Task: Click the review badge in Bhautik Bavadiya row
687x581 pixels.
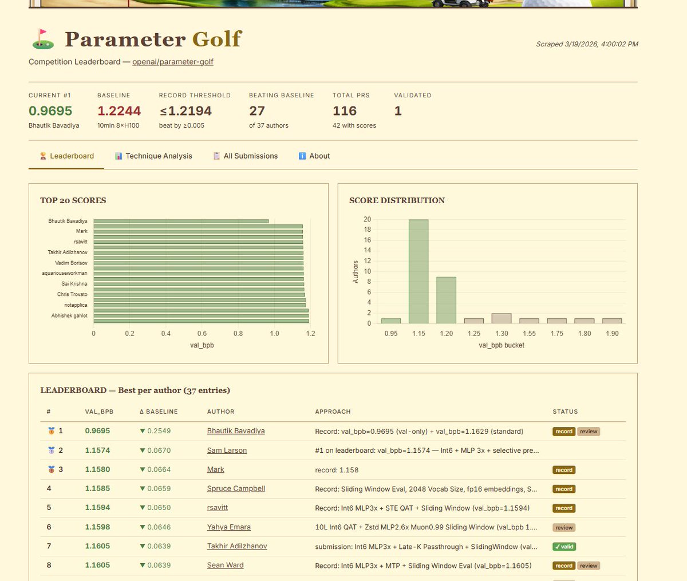Action: tap(589, 432)
